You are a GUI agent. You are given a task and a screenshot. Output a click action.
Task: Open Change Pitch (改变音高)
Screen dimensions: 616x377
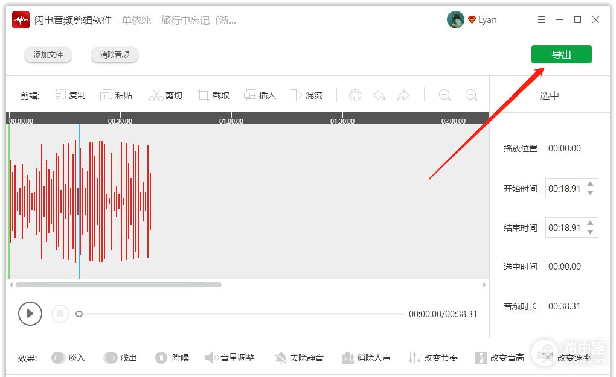point(499,357)
